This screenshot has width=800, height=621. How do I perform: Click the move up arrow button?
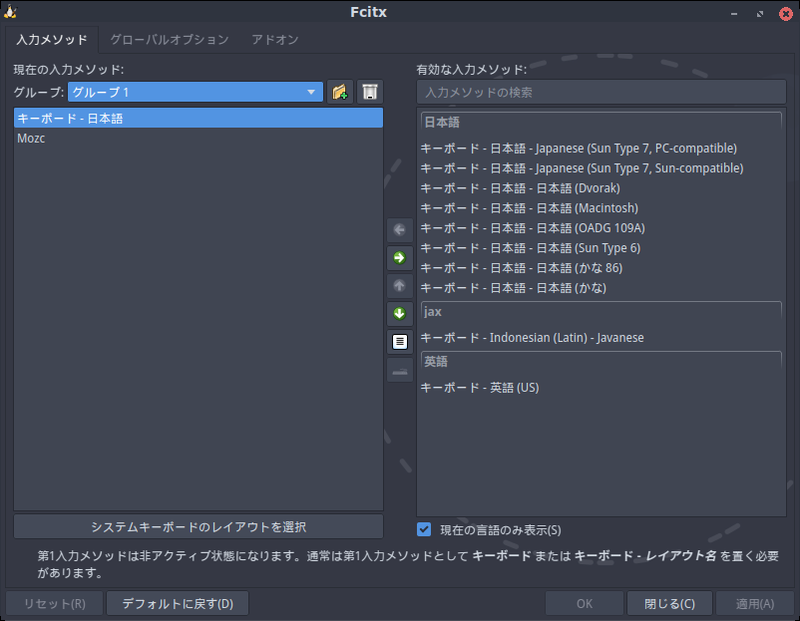(x=399, y=285)
